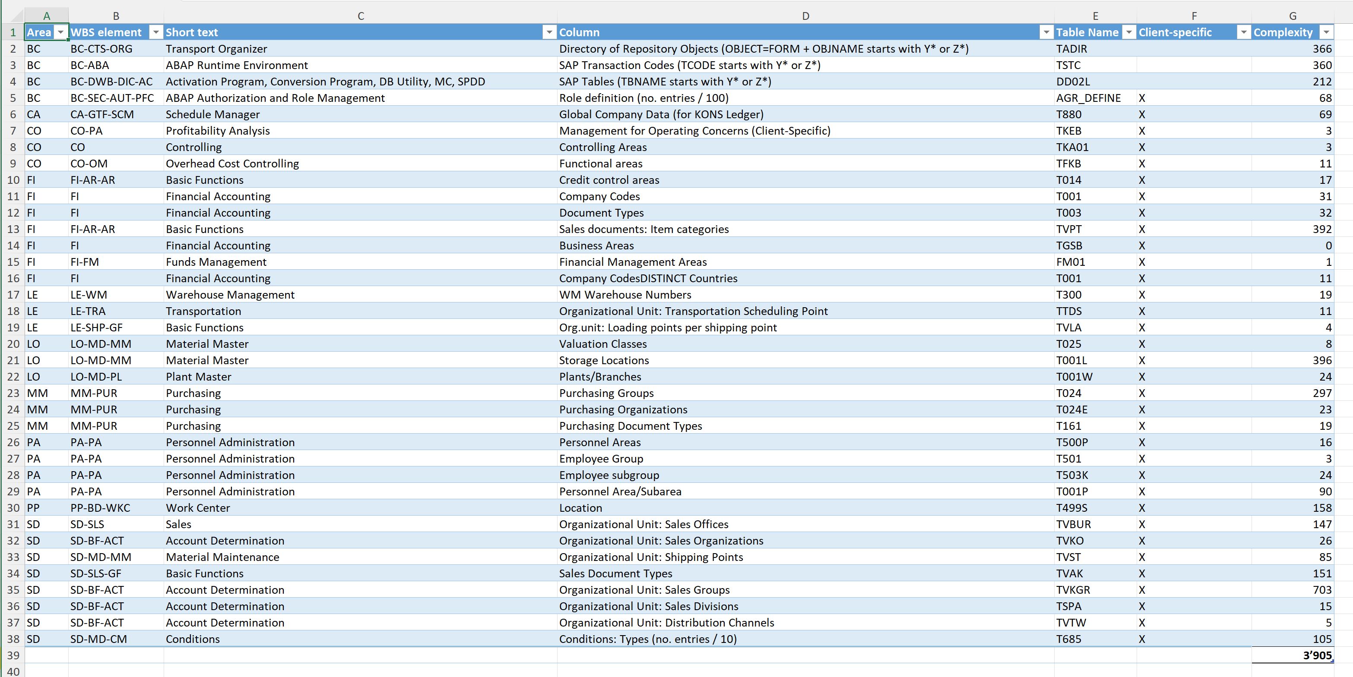Open the Area column filter dropdown
Screen dimensions: 1353x677
pos(61,32)
